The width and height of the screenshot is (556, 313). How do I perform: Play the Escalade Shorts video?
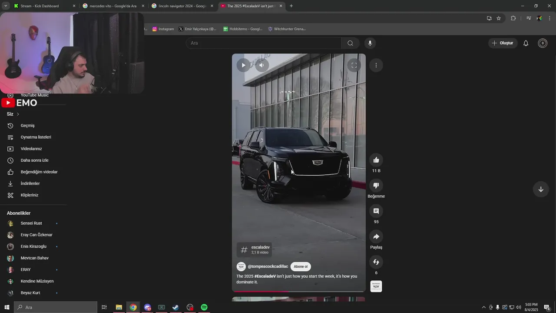[243, 65]
